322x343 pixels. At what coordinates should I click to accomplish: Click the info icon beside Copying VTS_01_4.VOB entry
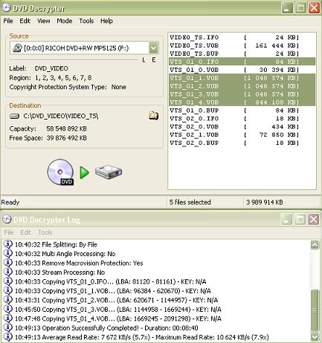(x=8, y=318)
